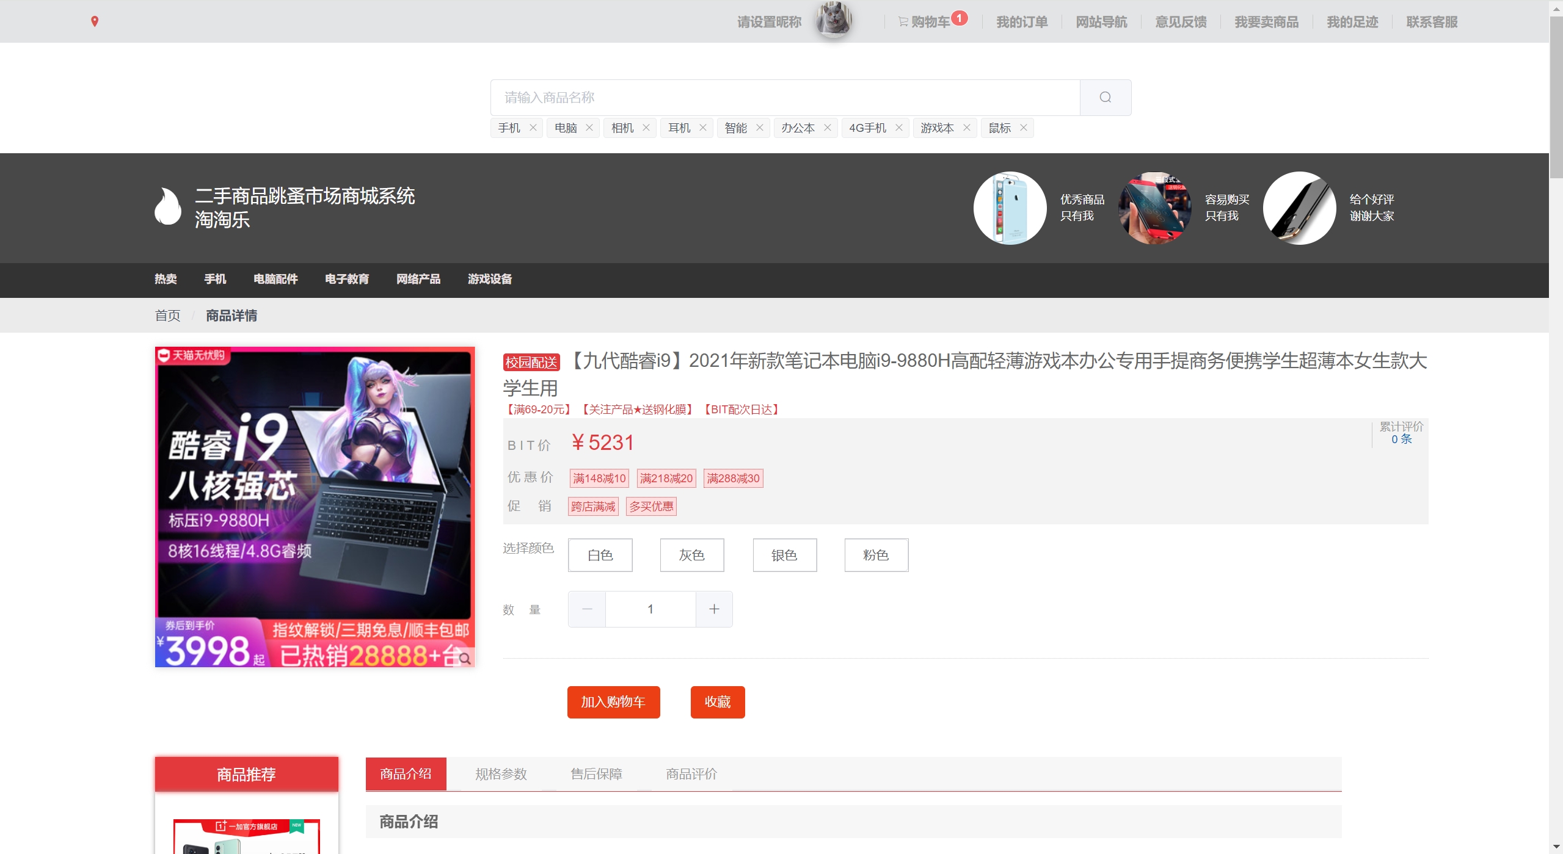
Task: Click the red location pin icon
Action: (x=95, y=22)
